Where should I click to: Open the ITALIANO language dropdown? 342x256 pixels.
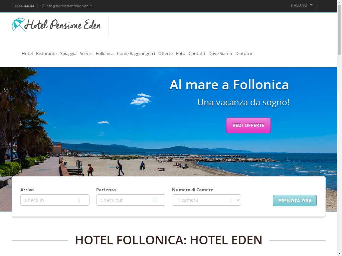tap(302, 5)
